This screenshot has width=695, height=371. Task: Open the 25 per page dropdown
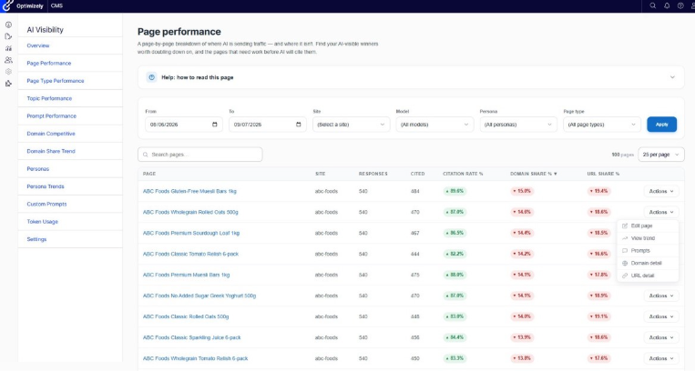click(661, 155)
